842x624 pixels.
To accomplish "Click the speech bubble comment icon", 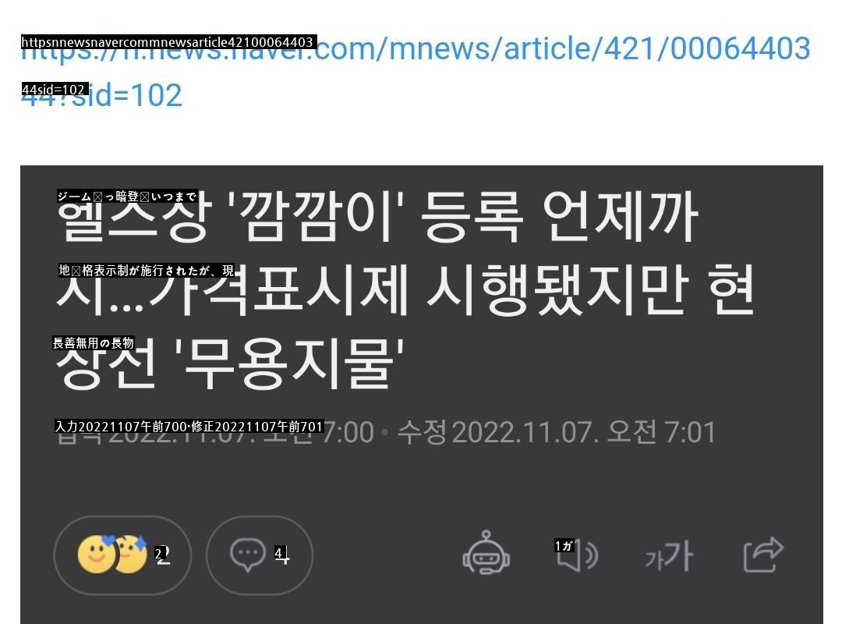I will point(248,555).
